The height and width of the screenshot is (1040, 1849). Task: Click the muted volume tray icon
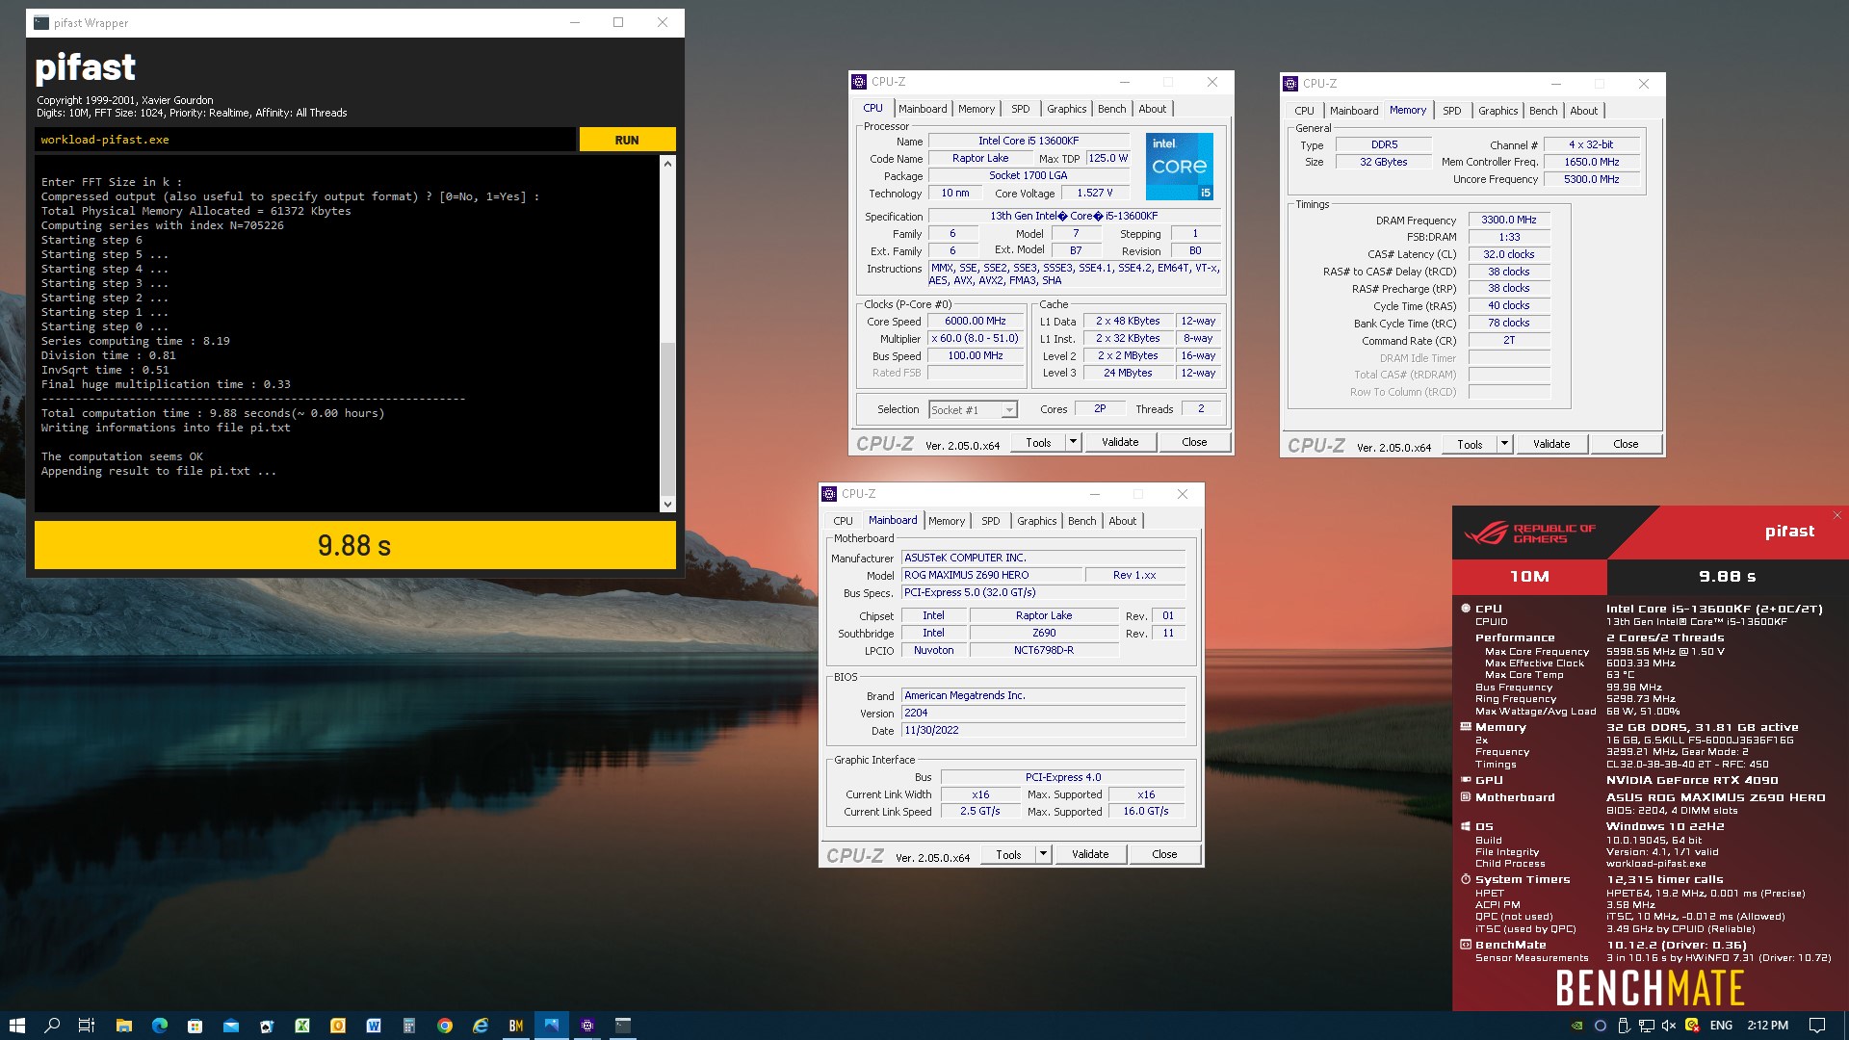pyautogui.click(x=1669, y=1026)
